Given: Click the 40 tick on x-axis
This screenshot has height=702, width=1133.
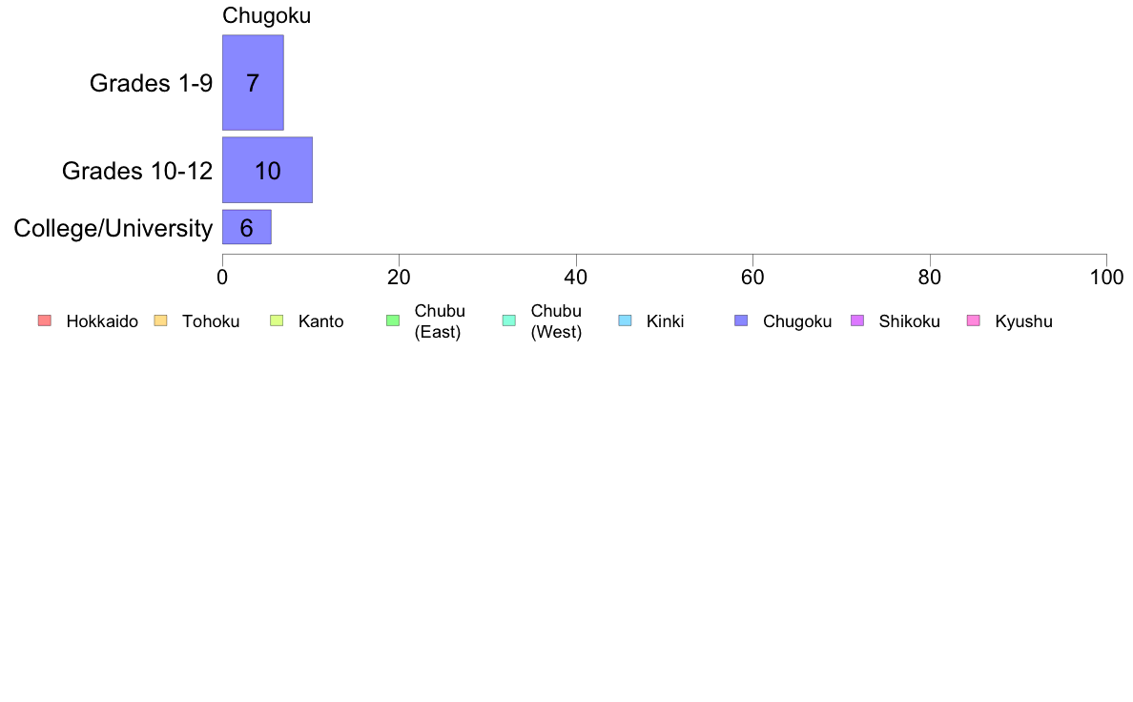Looking at the screenshot, I should [x=576, y=278].
